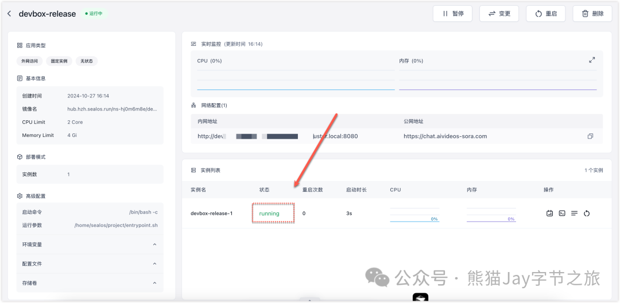Copy the public network address
The image size is (620, 303).
click(x=590, y=136)
